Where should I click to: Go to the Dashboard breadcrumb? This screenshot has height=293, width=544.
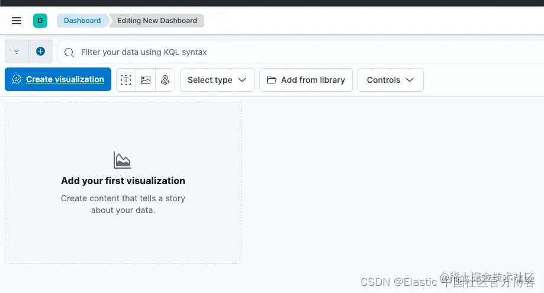point(82,21)
